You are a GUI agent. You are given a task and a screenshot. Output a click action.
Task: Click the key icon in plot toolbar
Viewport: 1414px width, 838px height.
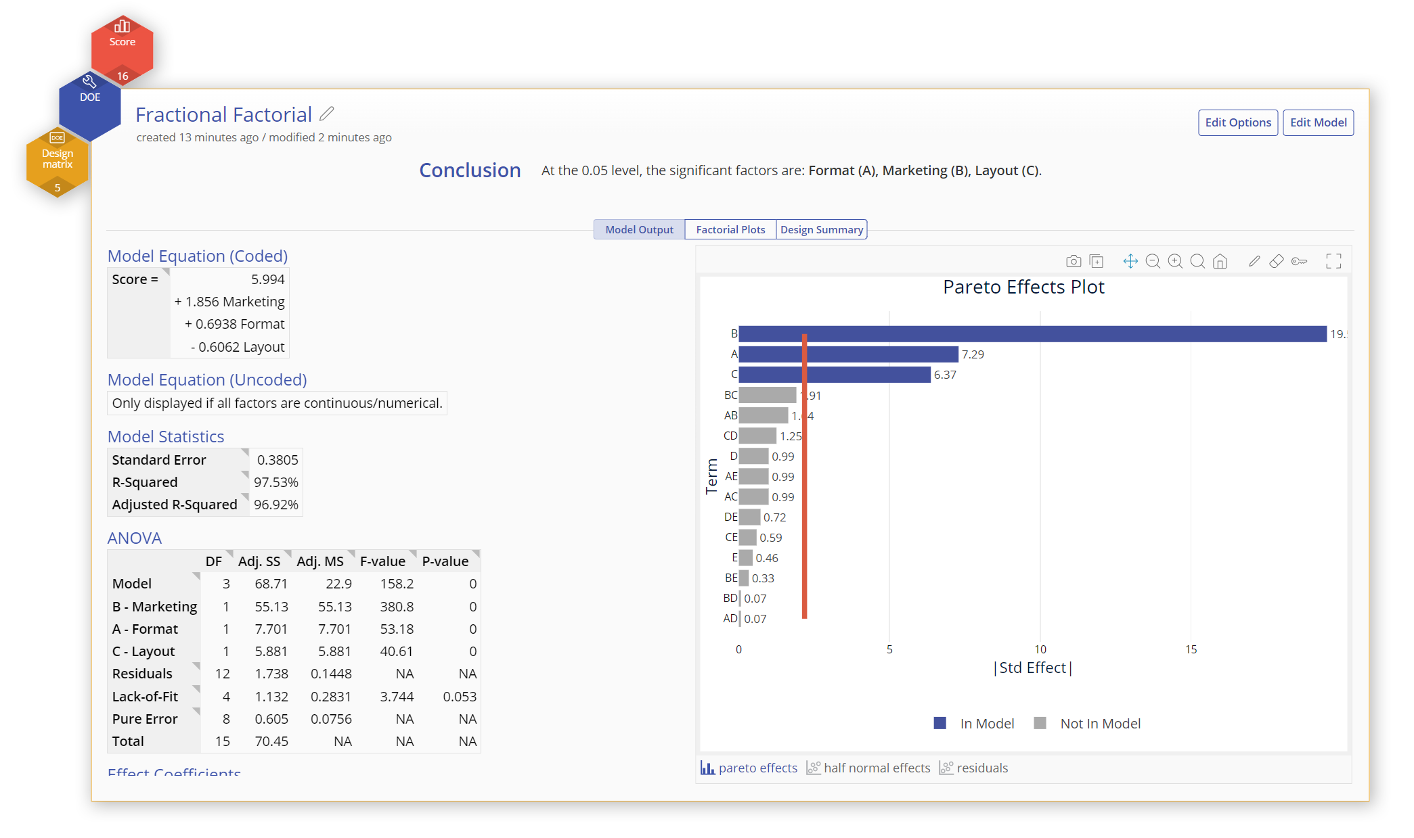[1299, 261]
